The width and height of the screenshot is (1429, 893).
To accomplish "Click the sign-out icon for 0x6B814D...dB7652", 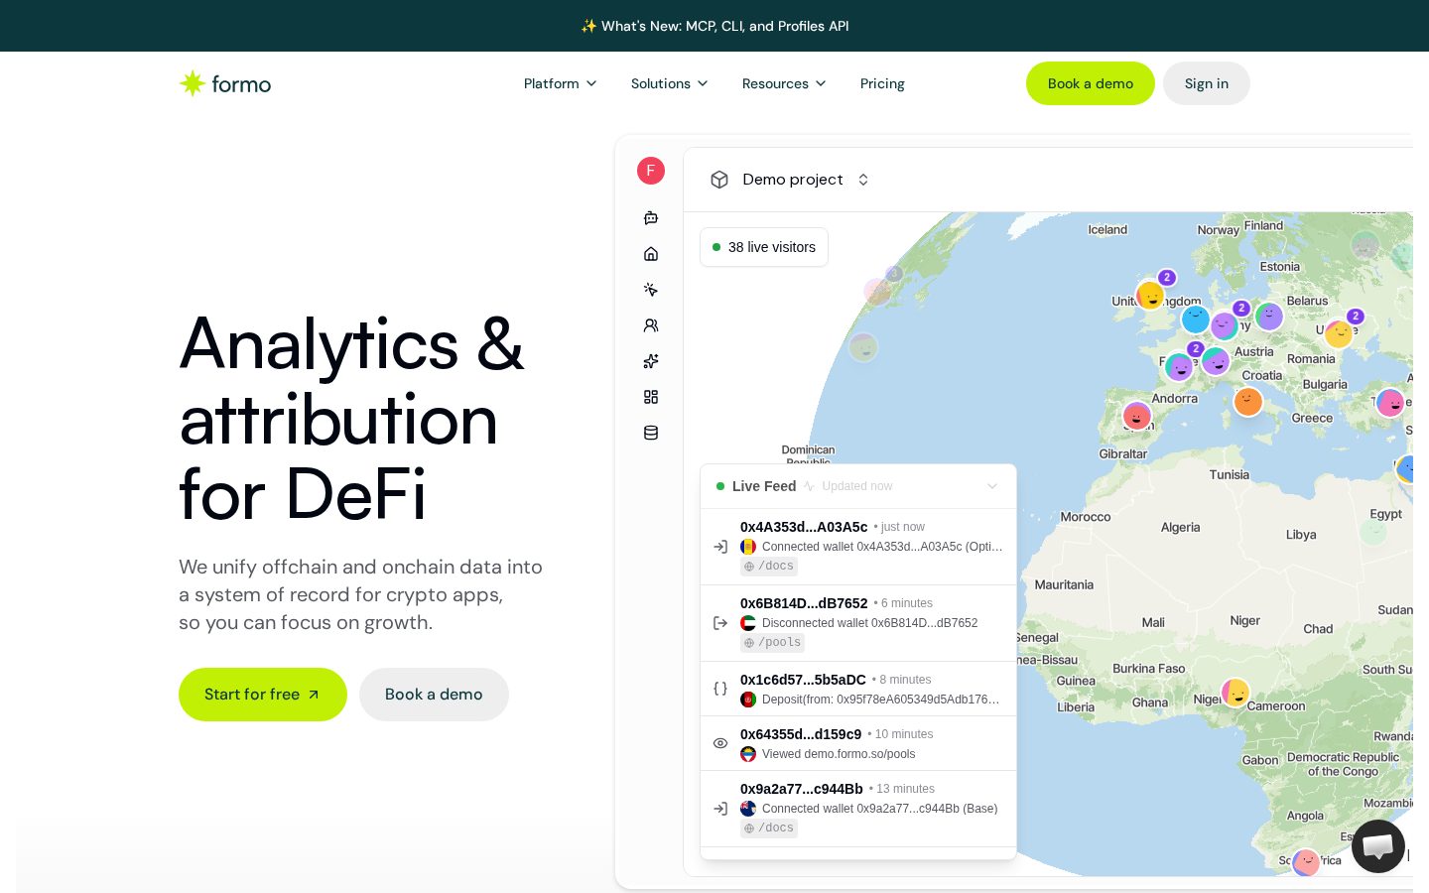I will (x=720, y=623).
